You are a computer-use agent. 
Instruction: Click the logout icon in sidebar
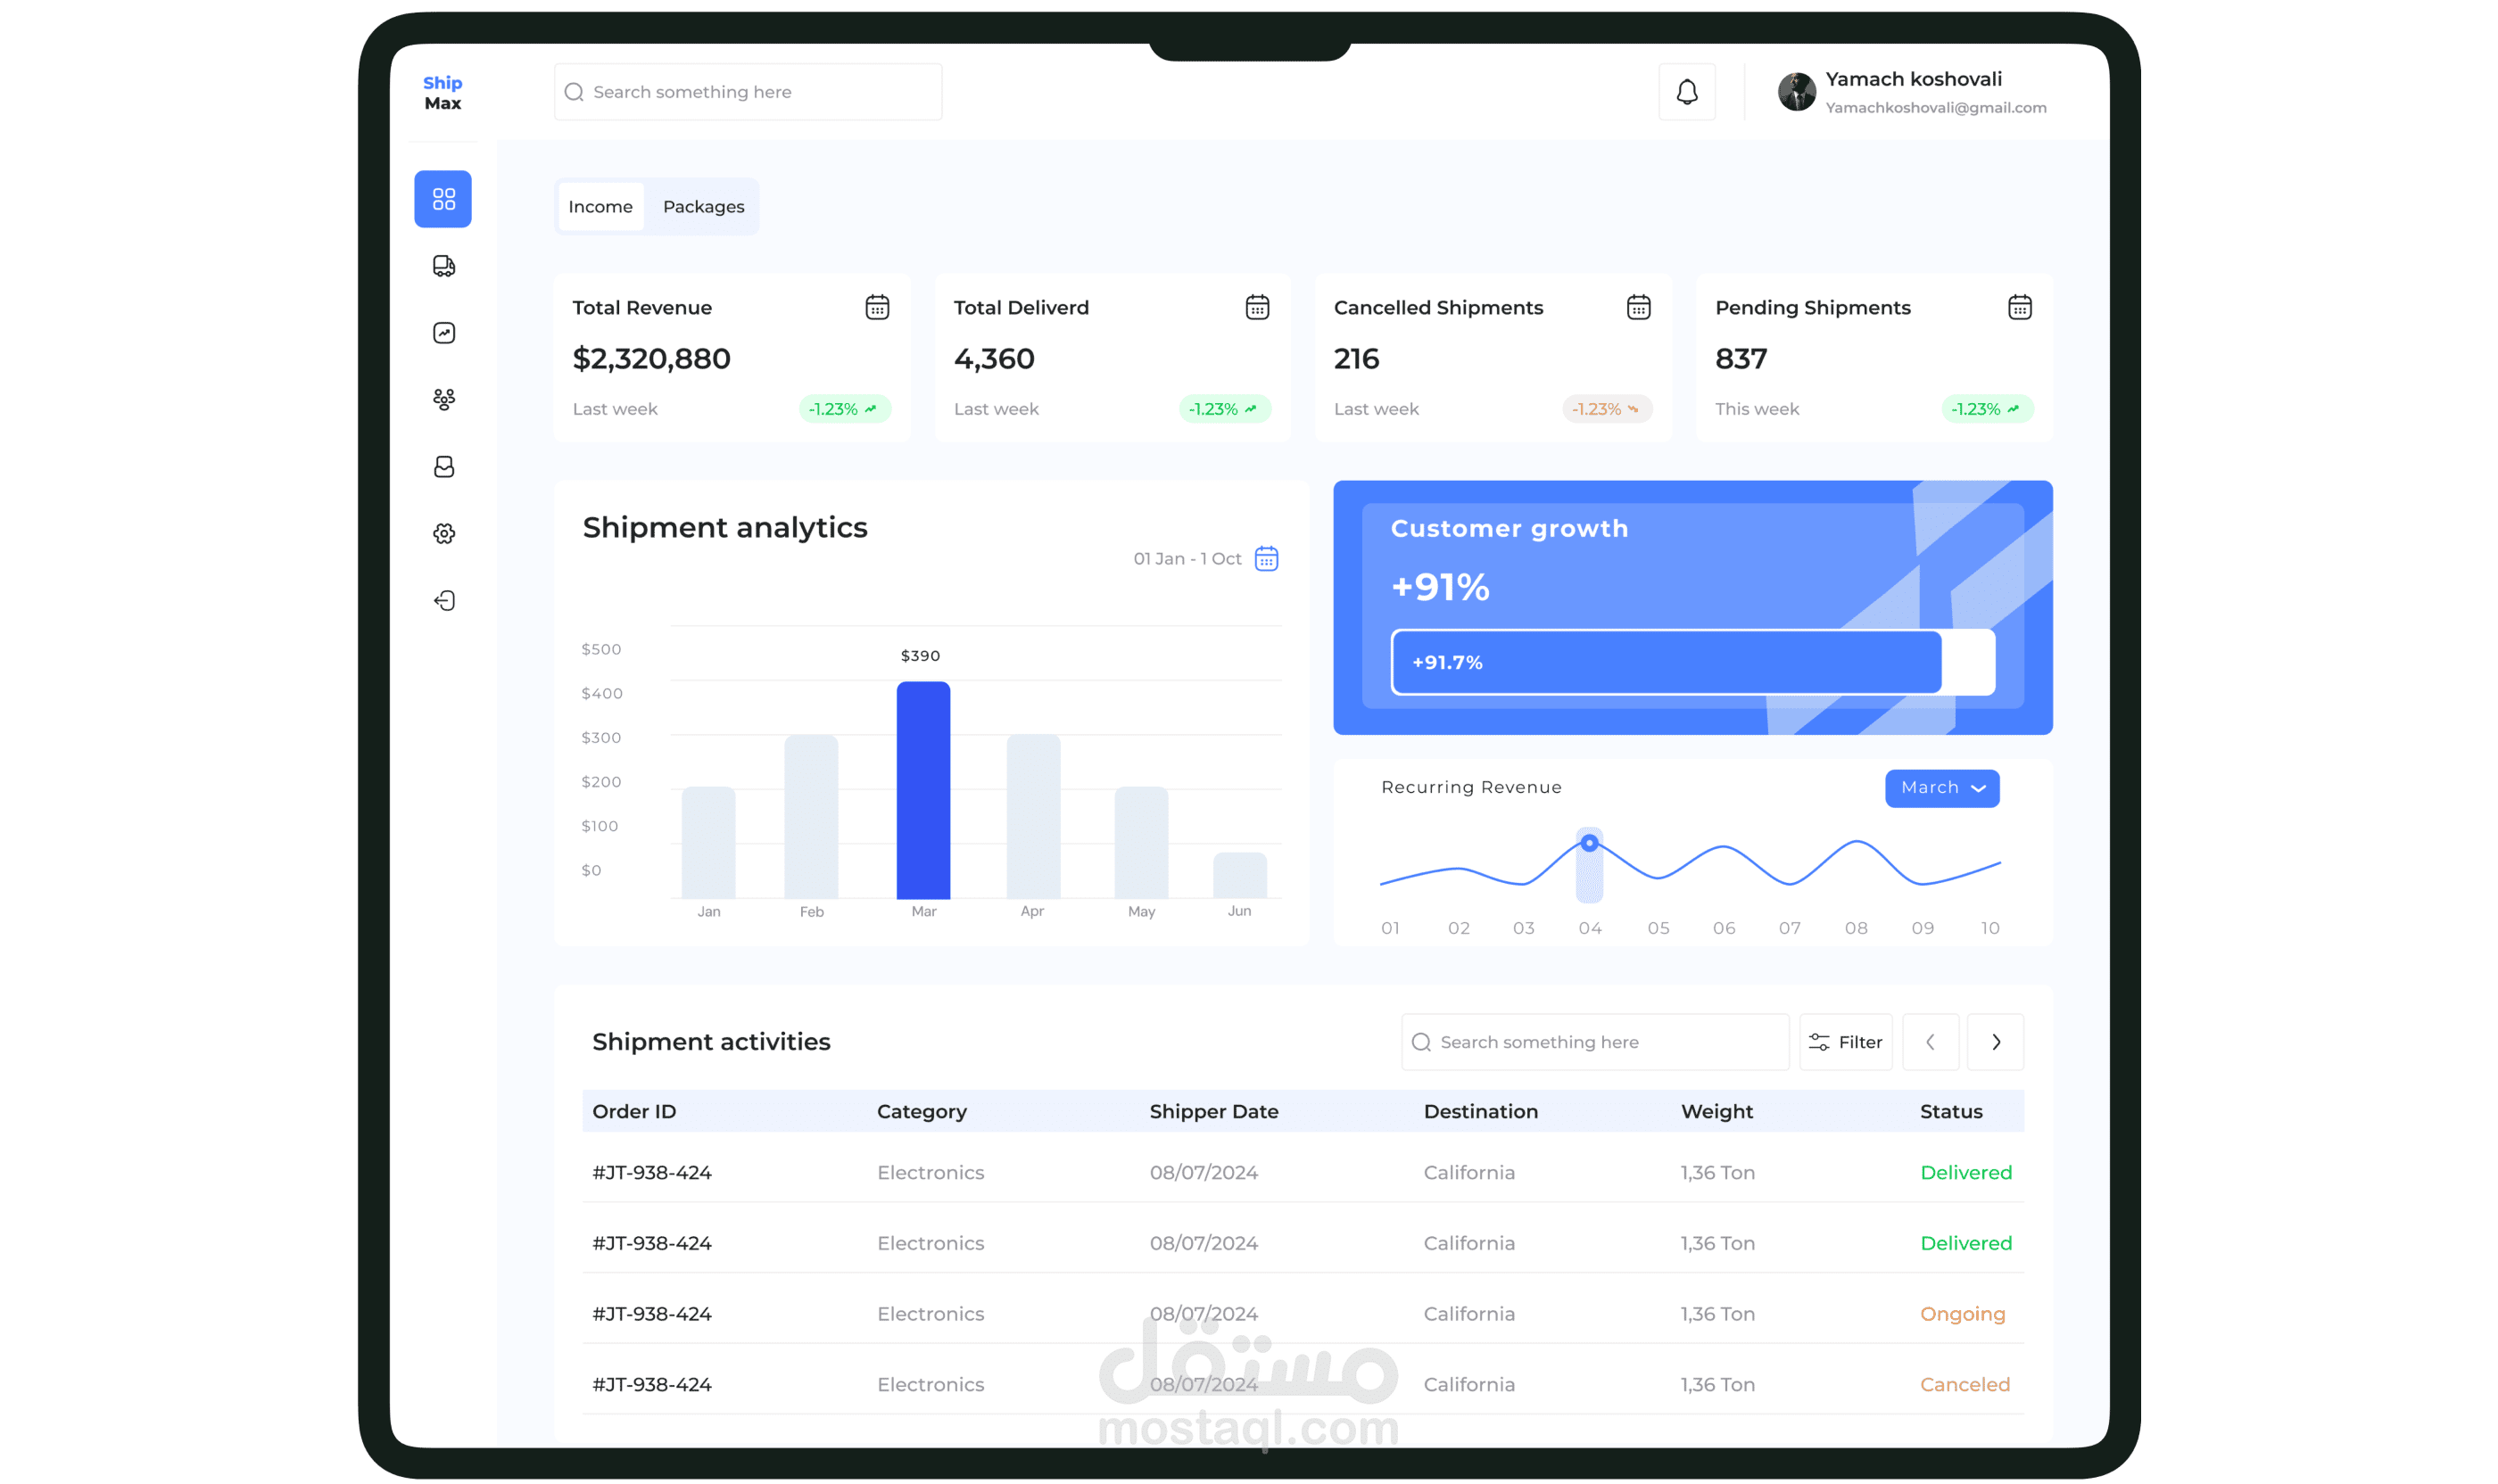[443, 600]
